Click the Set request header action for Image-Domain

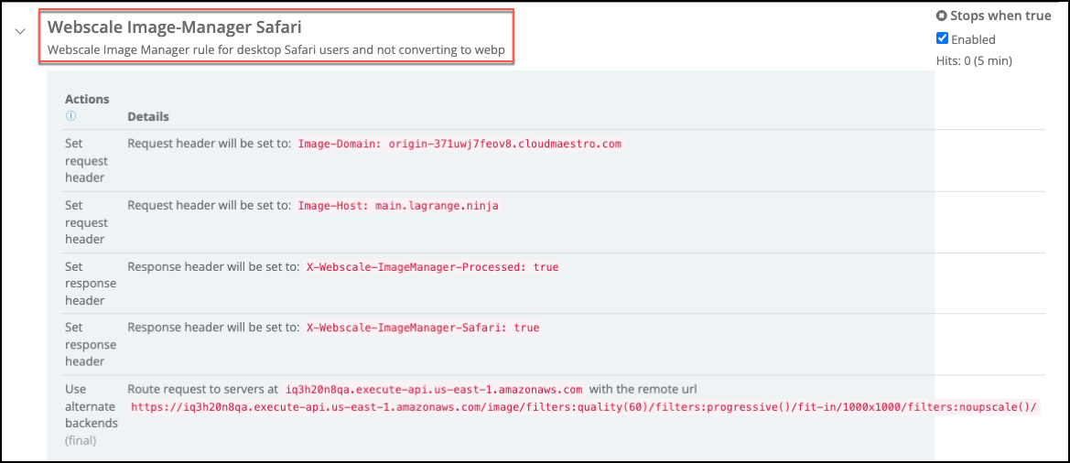85,161
